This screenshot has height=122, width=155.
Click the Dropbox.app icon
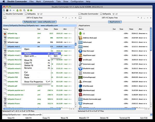[x=80, y=103]
